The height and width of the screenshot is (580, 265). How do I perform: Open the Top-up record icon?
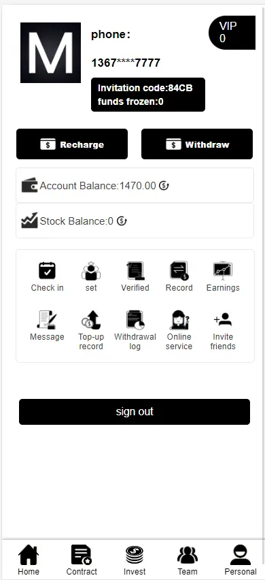(91, 320)
